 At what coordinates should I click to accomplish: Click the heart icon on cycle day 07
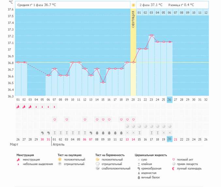(x=55, y=119)
